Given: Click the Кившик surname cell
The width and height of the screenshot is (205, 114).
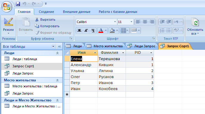Looking at the screenshot, I should tap(112, 65).
